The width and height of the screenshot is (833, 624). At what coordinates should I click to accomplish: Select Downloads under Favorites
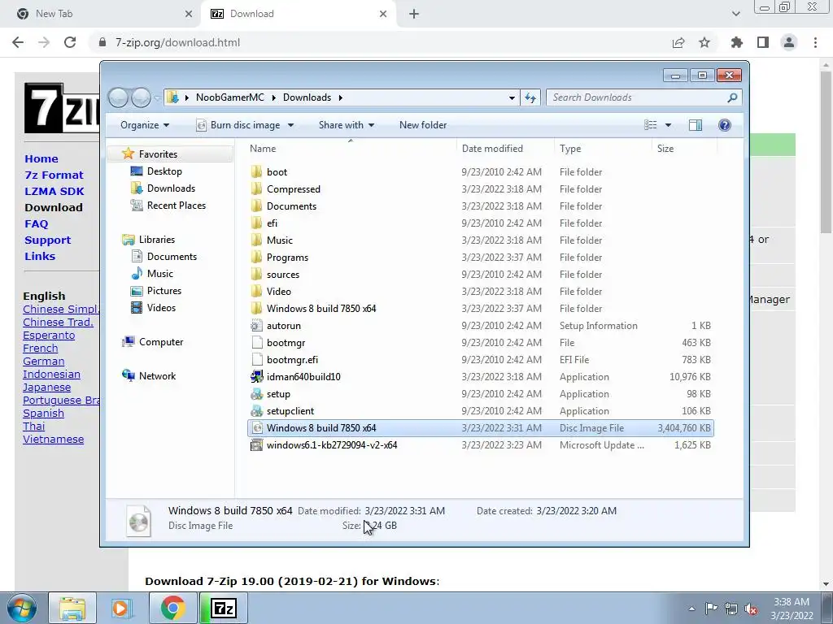(171, 188)
